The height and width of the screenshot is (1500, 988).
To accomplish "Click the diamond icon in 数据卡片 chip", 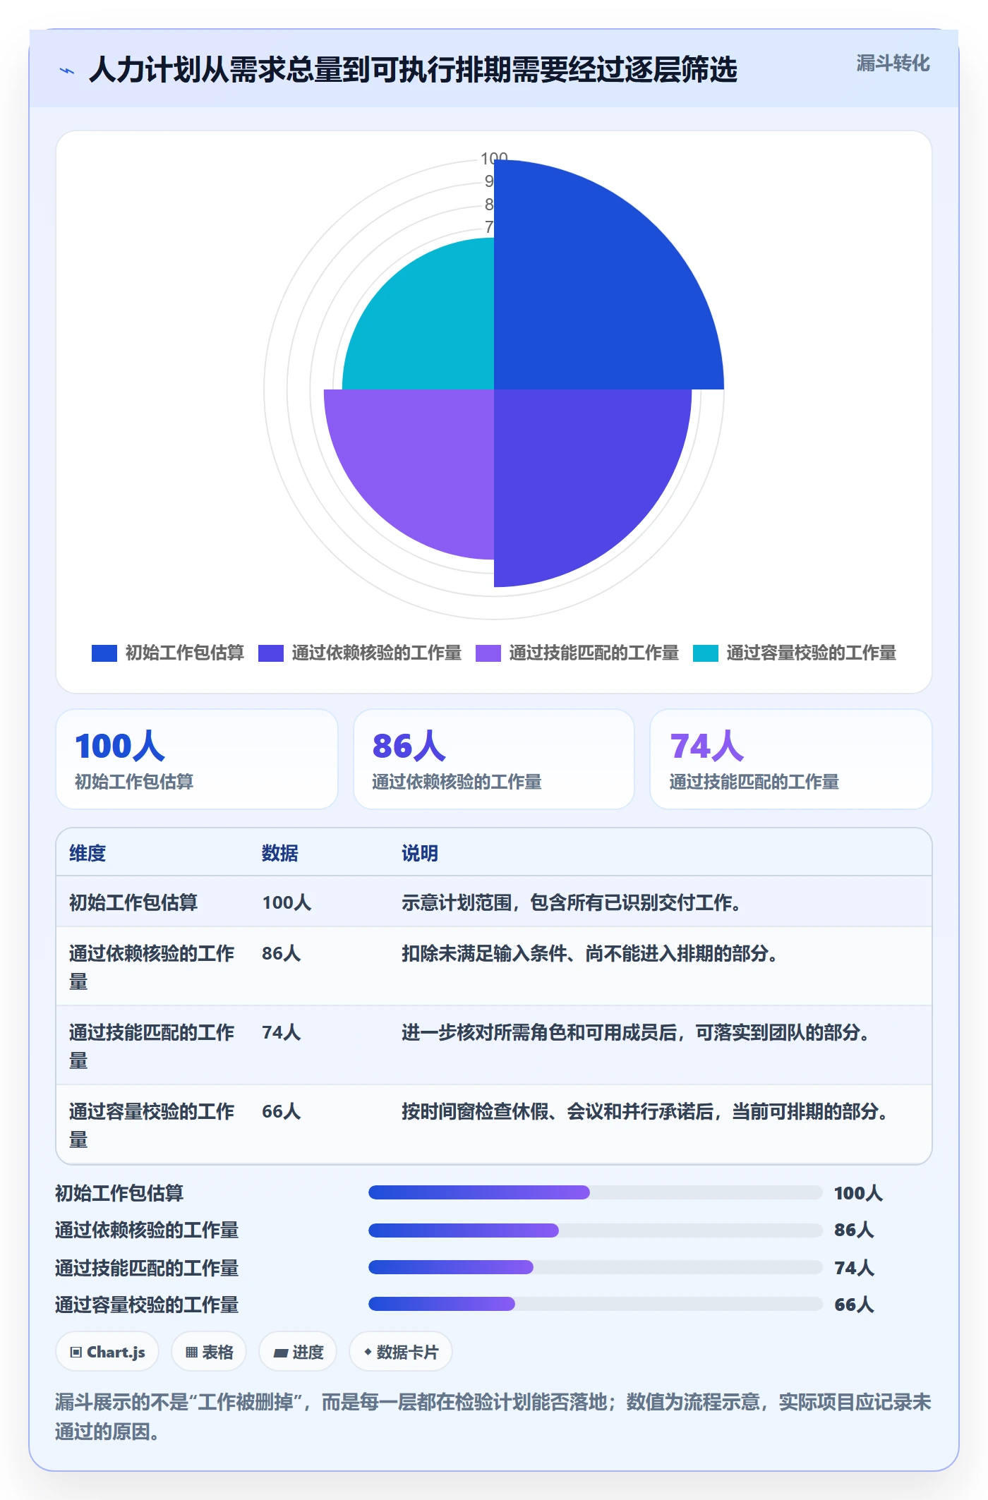I will [x=368, y=1353].
